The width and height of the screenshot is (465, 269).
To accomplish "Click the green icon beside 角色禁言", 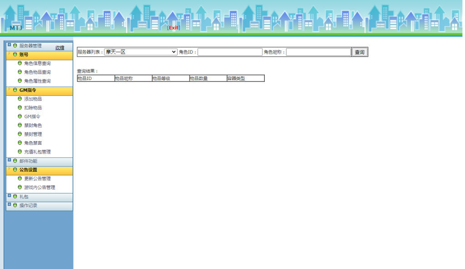I will (20, 143).
